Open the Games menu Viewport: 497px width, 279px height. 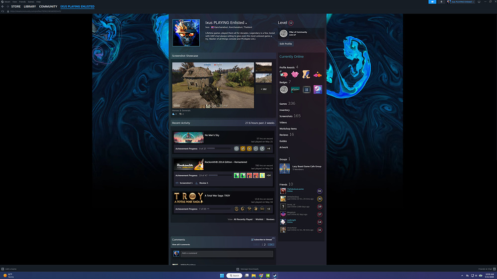coord(31,2)
